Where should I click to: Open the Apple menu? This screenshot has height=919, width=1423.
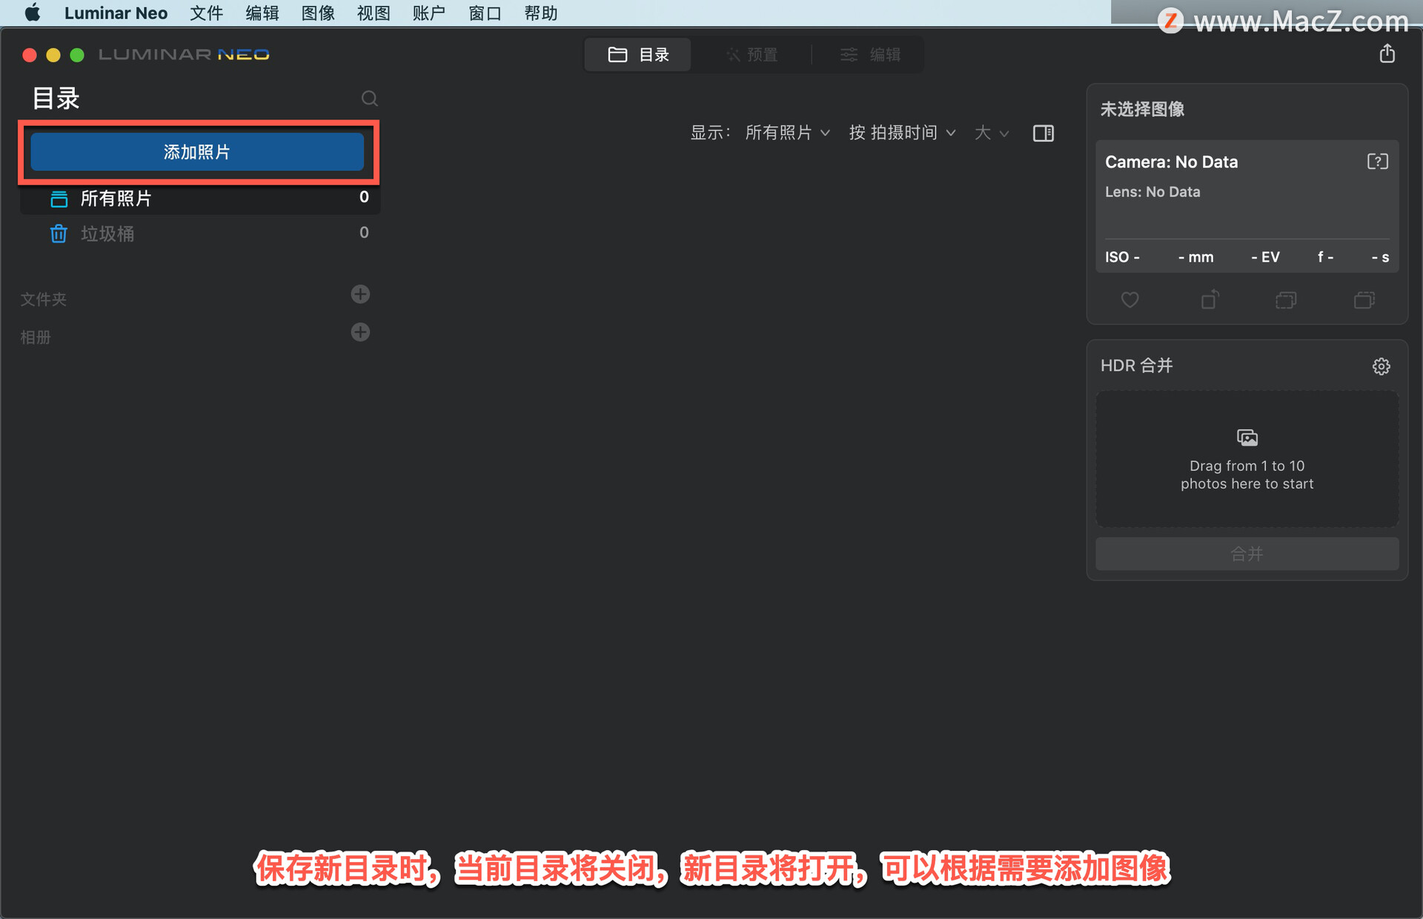[x=33, y=13]
